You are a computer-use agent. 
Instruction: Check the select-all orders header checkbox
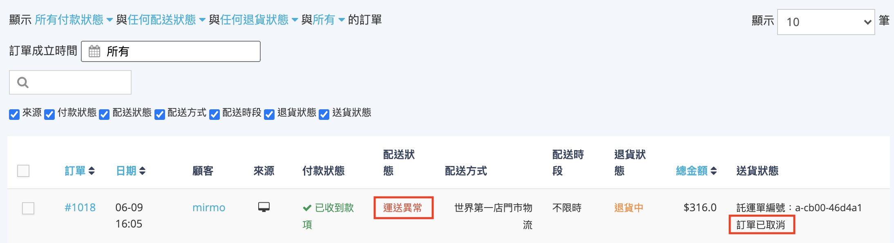[x=23, y=171]
